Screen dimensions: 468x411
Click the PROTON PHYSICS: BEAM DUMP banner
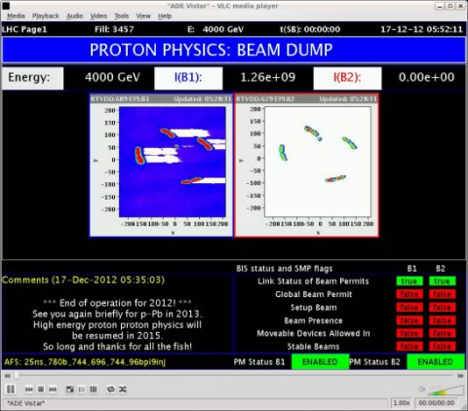(x=234, y=50)
